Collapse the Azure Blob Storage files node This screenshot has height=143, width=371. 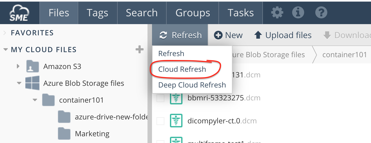19,83
